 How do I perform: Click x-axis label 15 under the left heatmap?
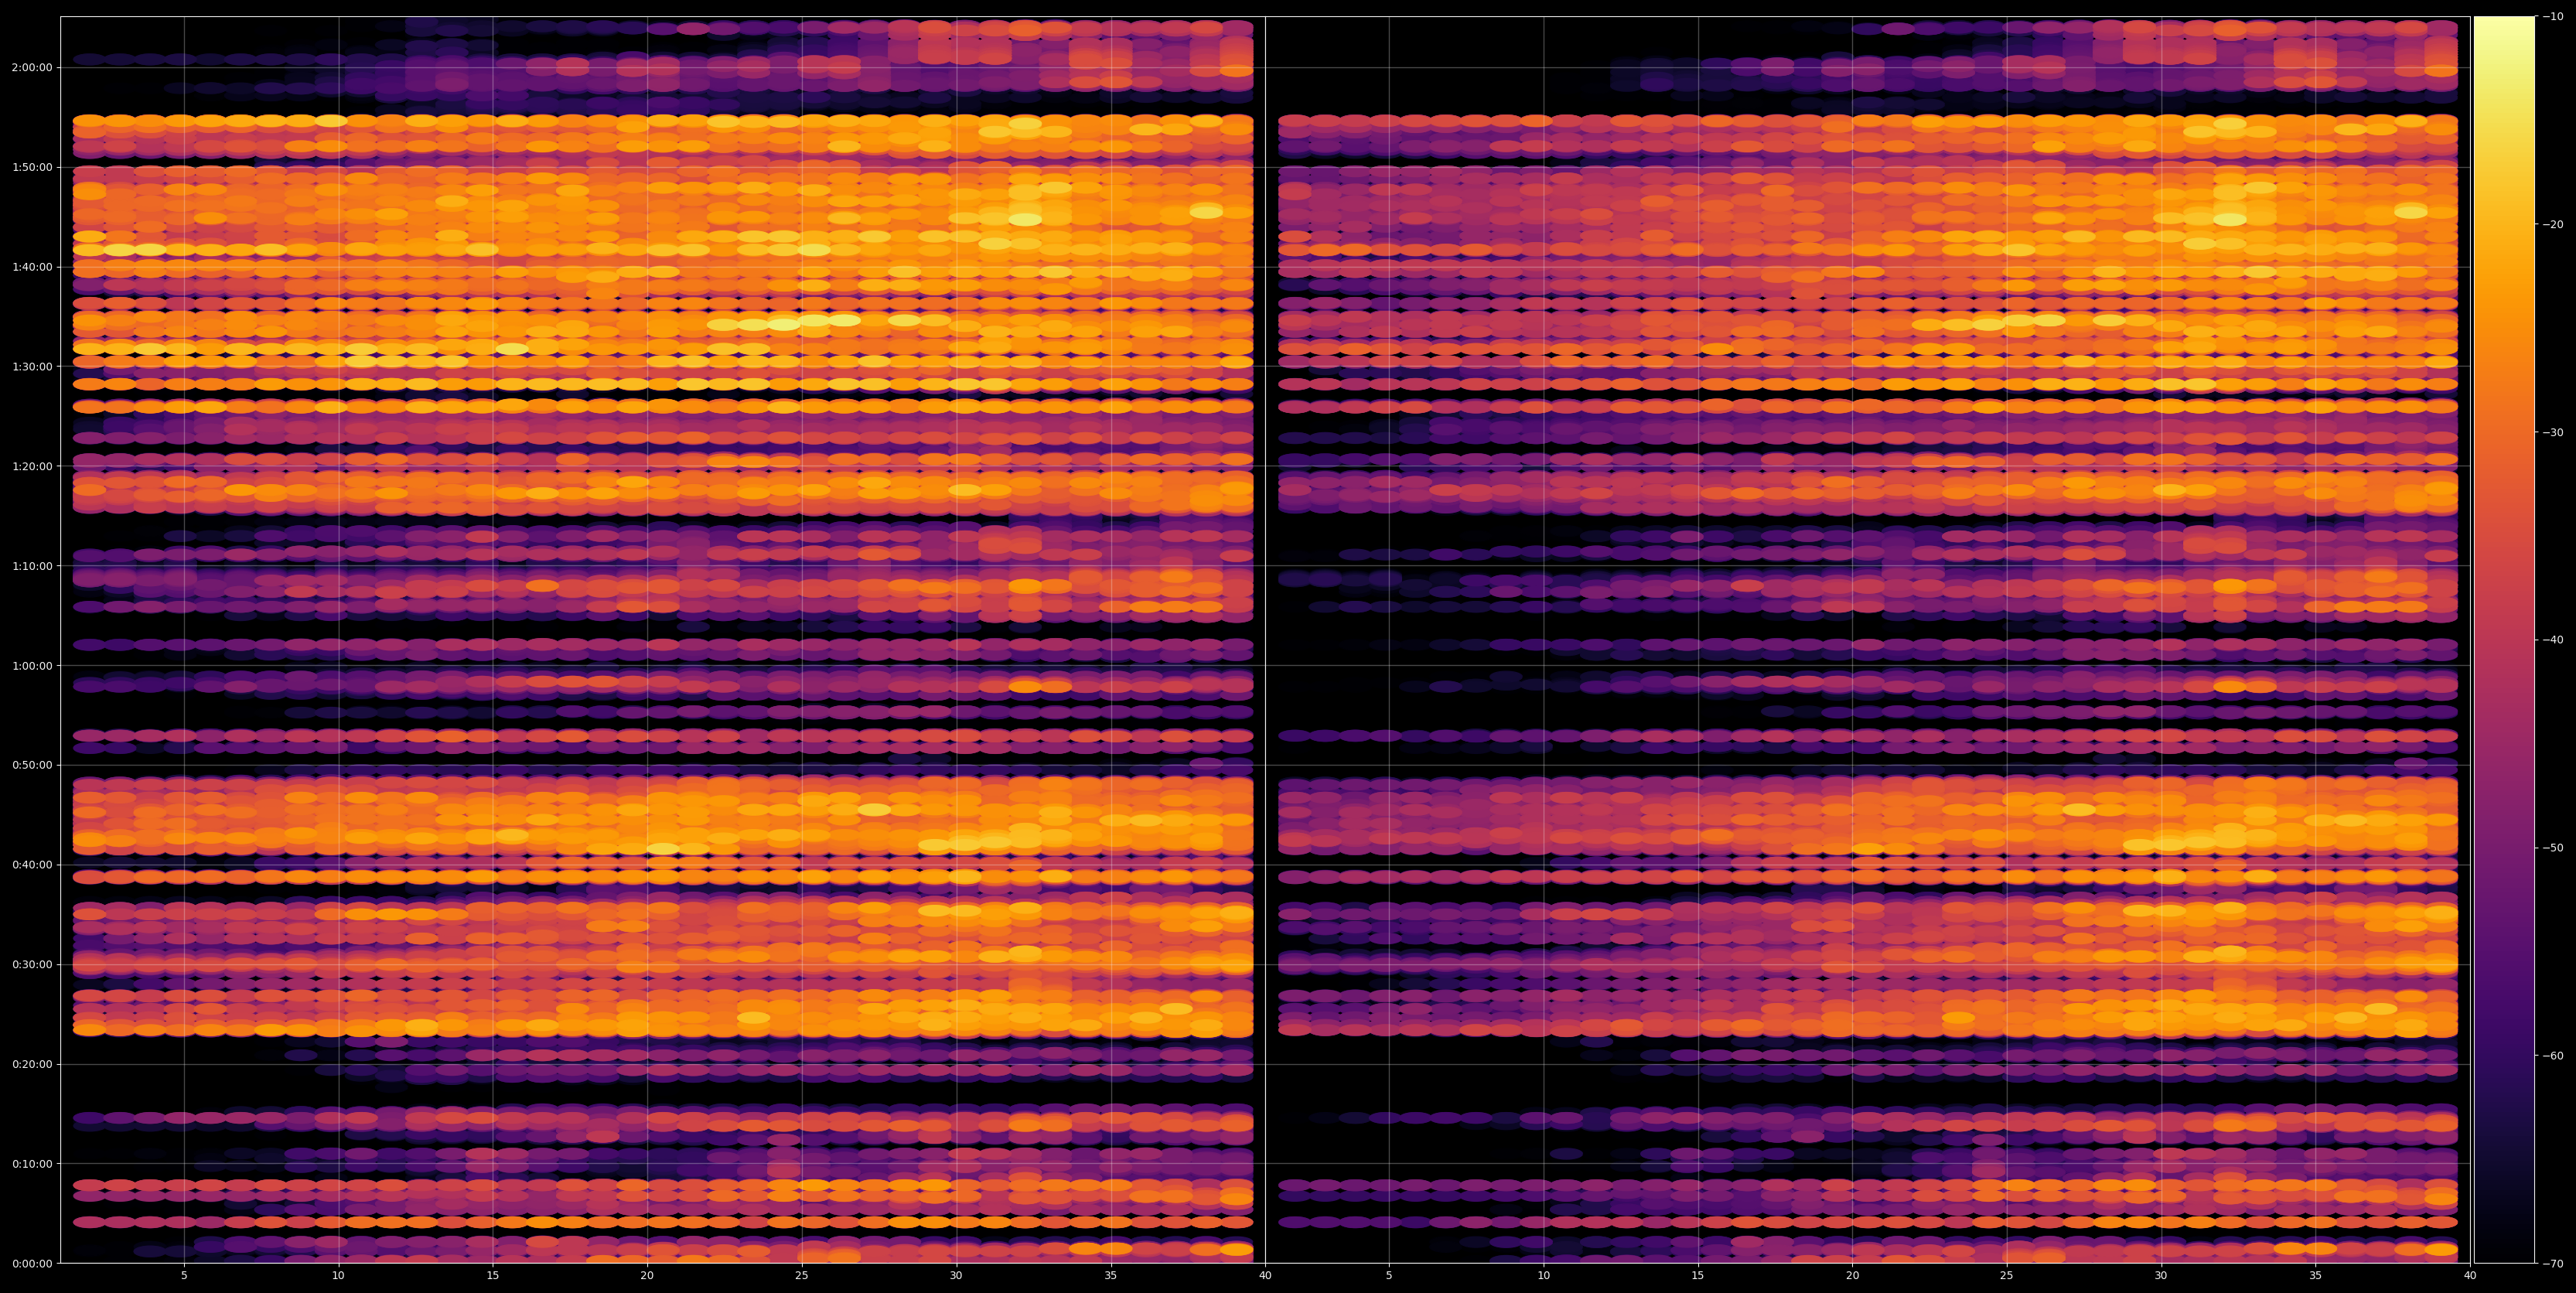pos(493,1276)
